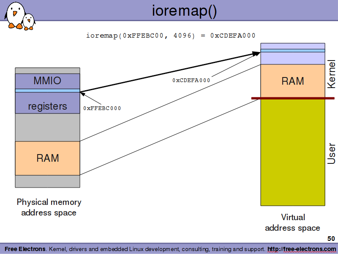338x254 pixels.
Task: Click the ioremap(0xFFEBC00, 4096) code line
Action: pos(171,36)
